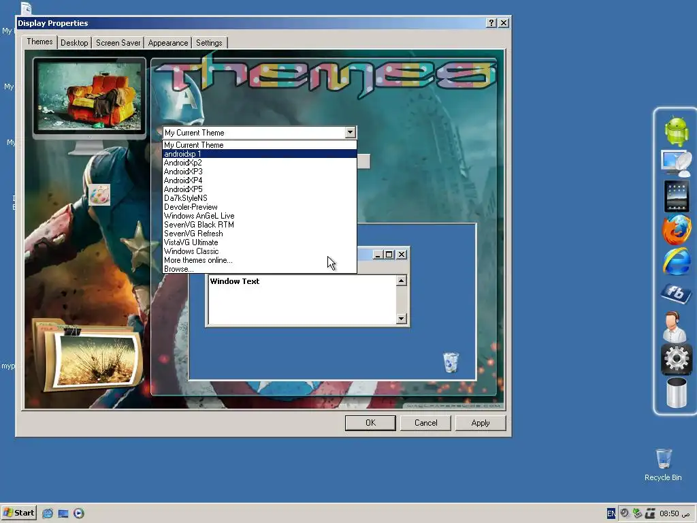Switch to the Settings tab
This screenshot has width=697, height=523.
[209, 43]
